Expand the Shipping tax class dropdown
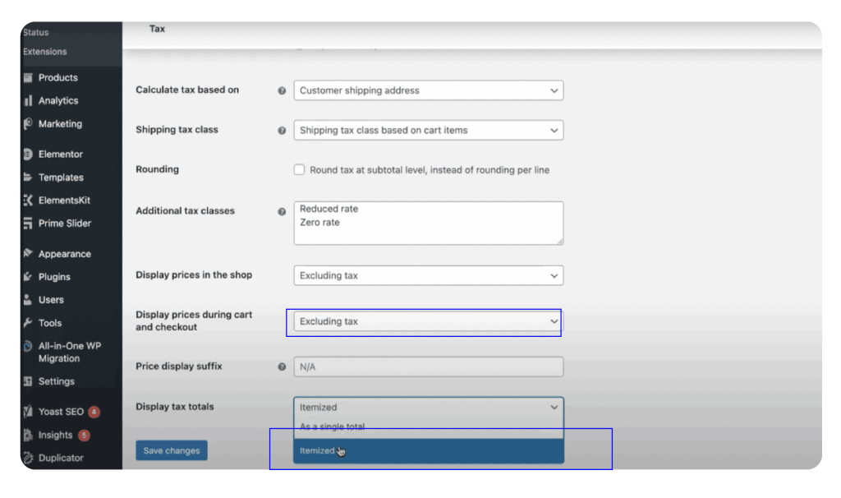Screen dimensions: 841x498 pos(428,130)
